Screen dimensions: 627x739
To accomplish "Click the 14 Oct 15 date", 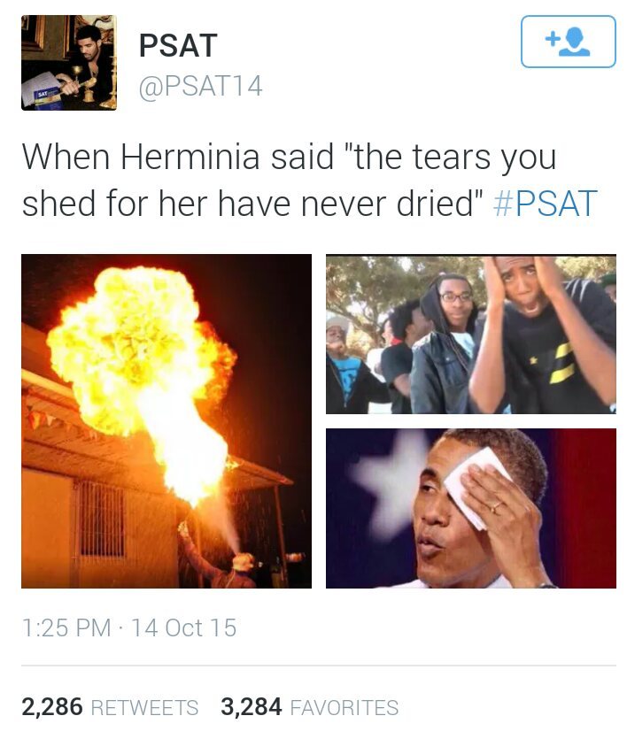I will click(x=184, y=627).
